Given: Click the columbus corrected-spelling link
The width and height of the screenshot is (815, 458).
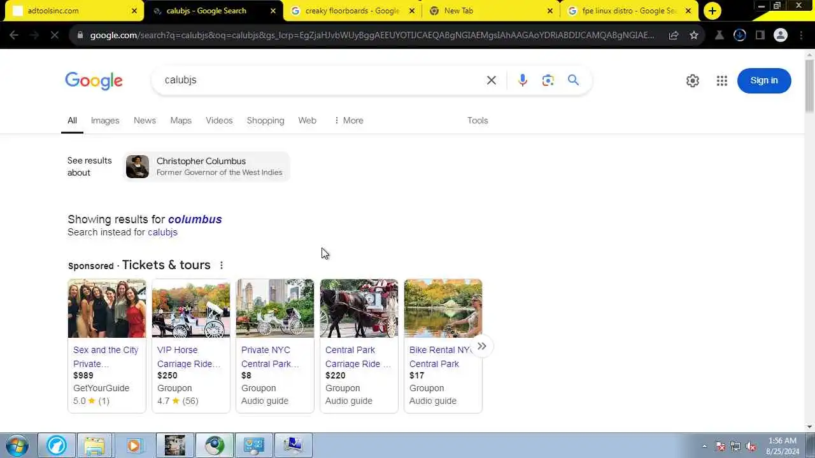Looking at the screenshot, I should click(195, 219).
